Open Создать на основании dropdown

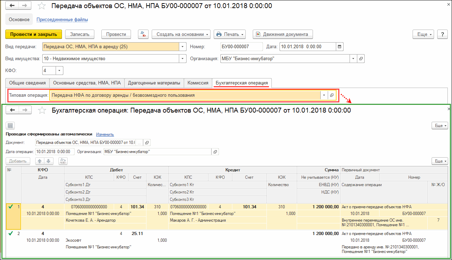(181, 34)
